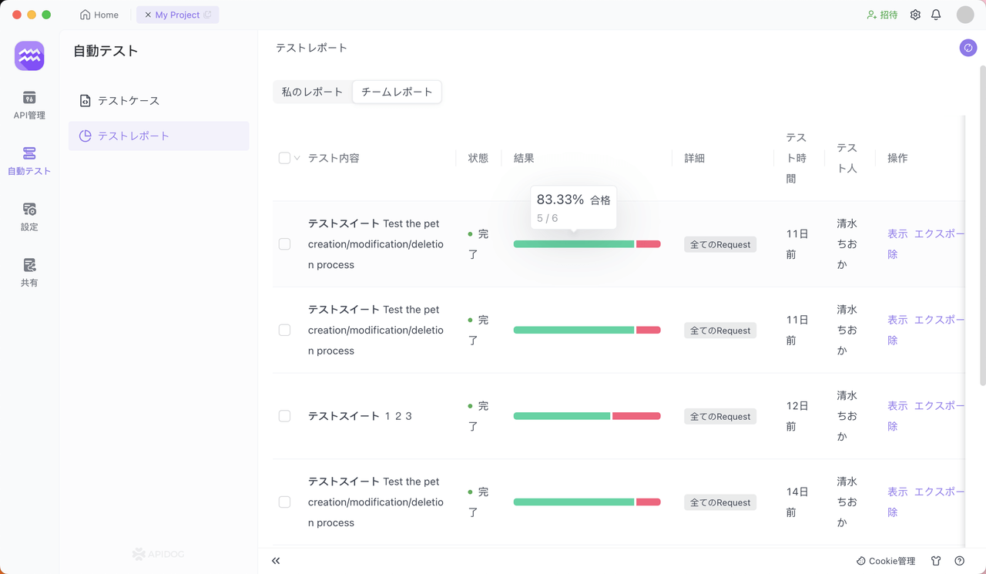Viewport: 986px width, 574px height.
Task: Click the shirt theme icon in bottom bar
Action: tap(936, 561)
